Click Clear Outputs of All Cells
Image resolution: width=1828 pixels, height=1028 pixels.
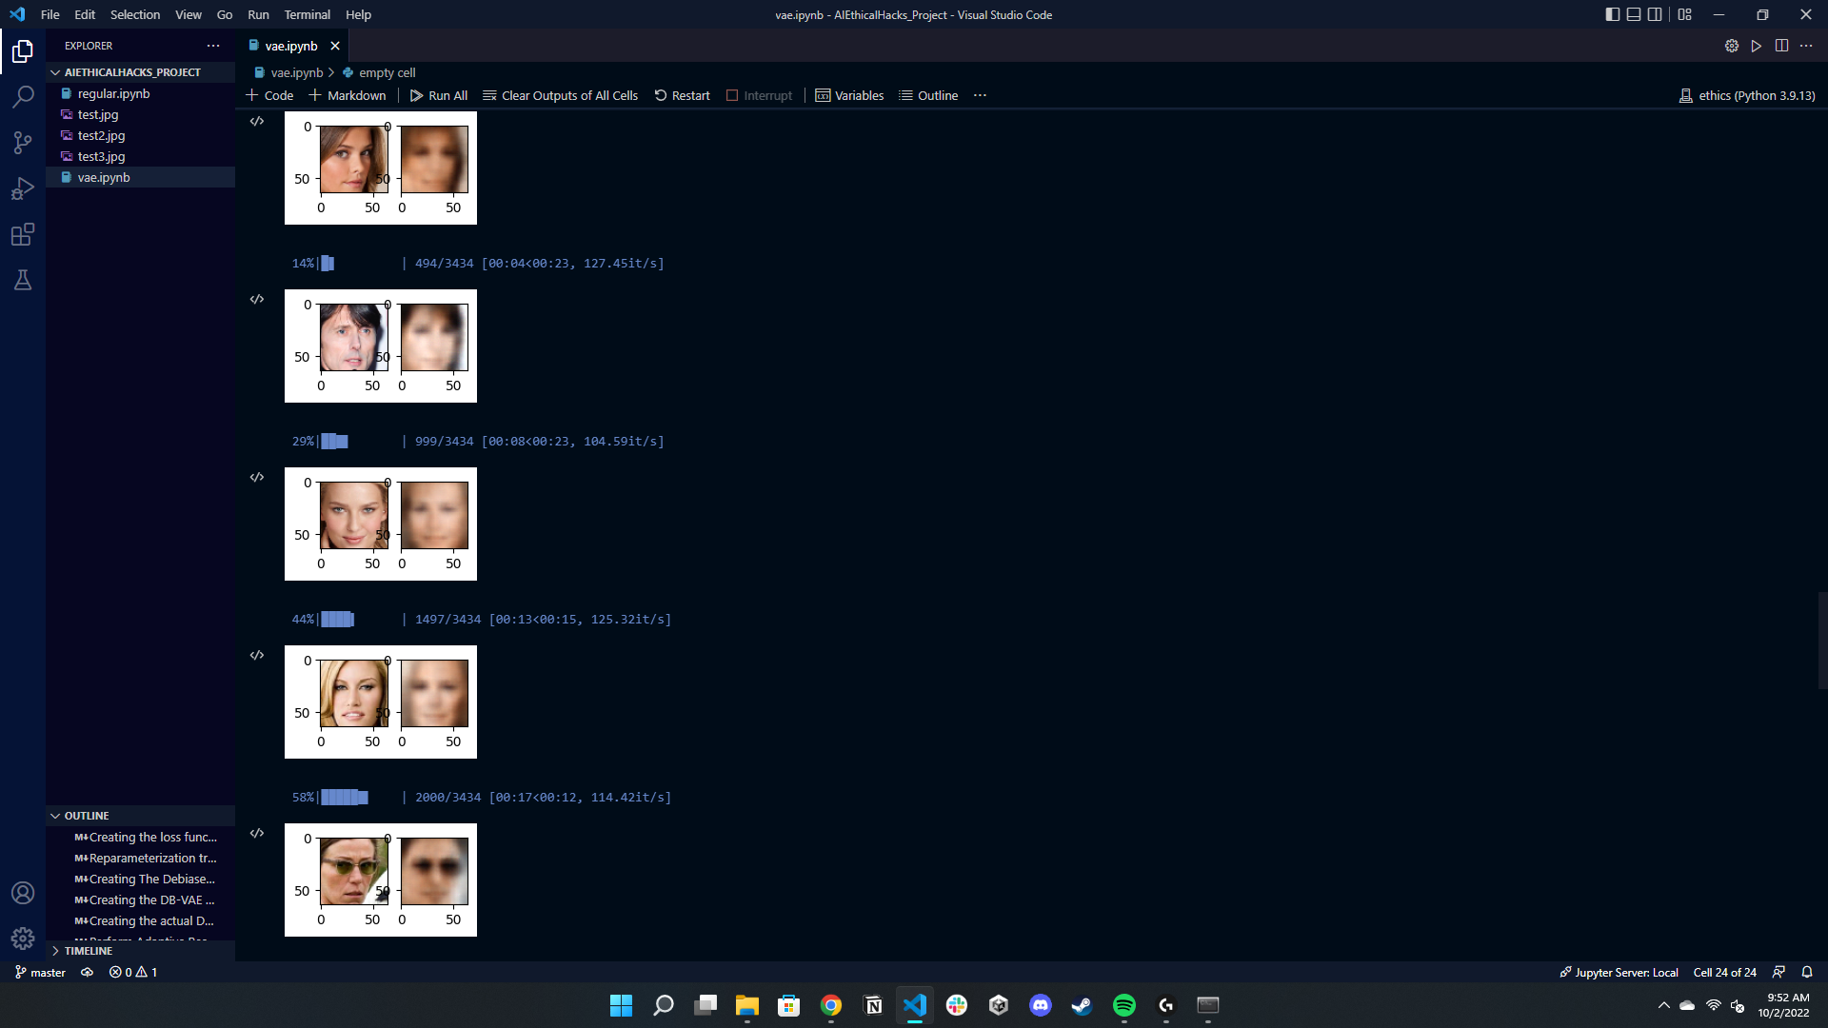tap(560, 95)
